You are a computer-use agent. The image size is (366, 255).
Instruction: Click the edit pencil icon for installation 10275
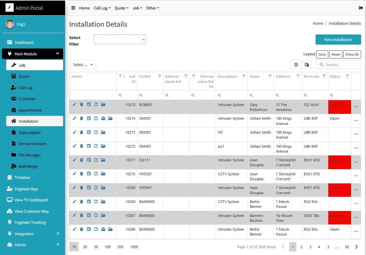75,104
